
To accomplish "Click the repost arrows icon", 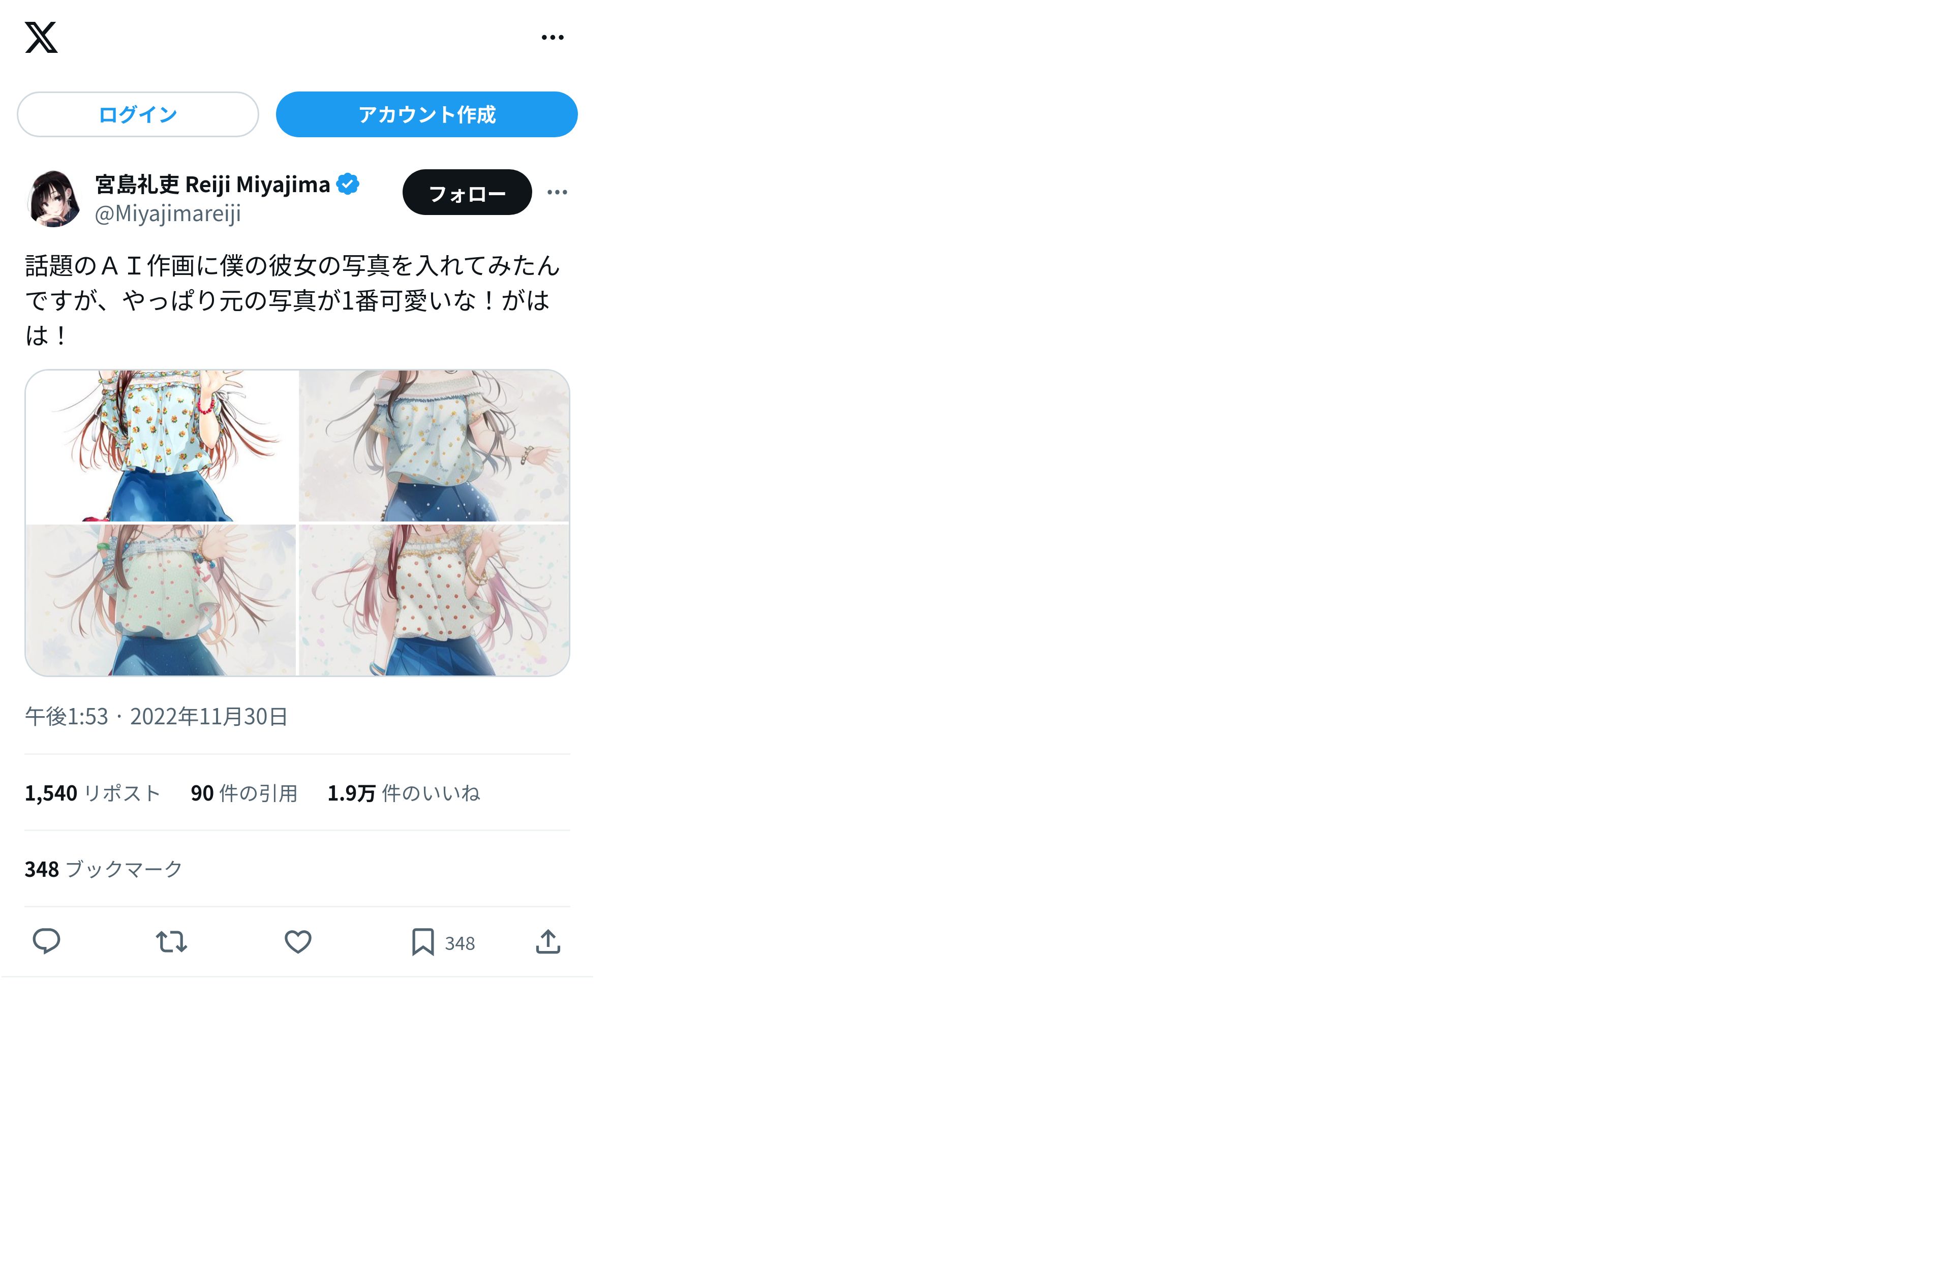I will click(x=172, y=941).
